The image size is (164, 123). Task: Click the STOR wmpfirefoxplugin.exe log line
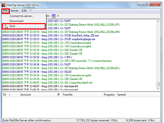click(x=49, y=39)
